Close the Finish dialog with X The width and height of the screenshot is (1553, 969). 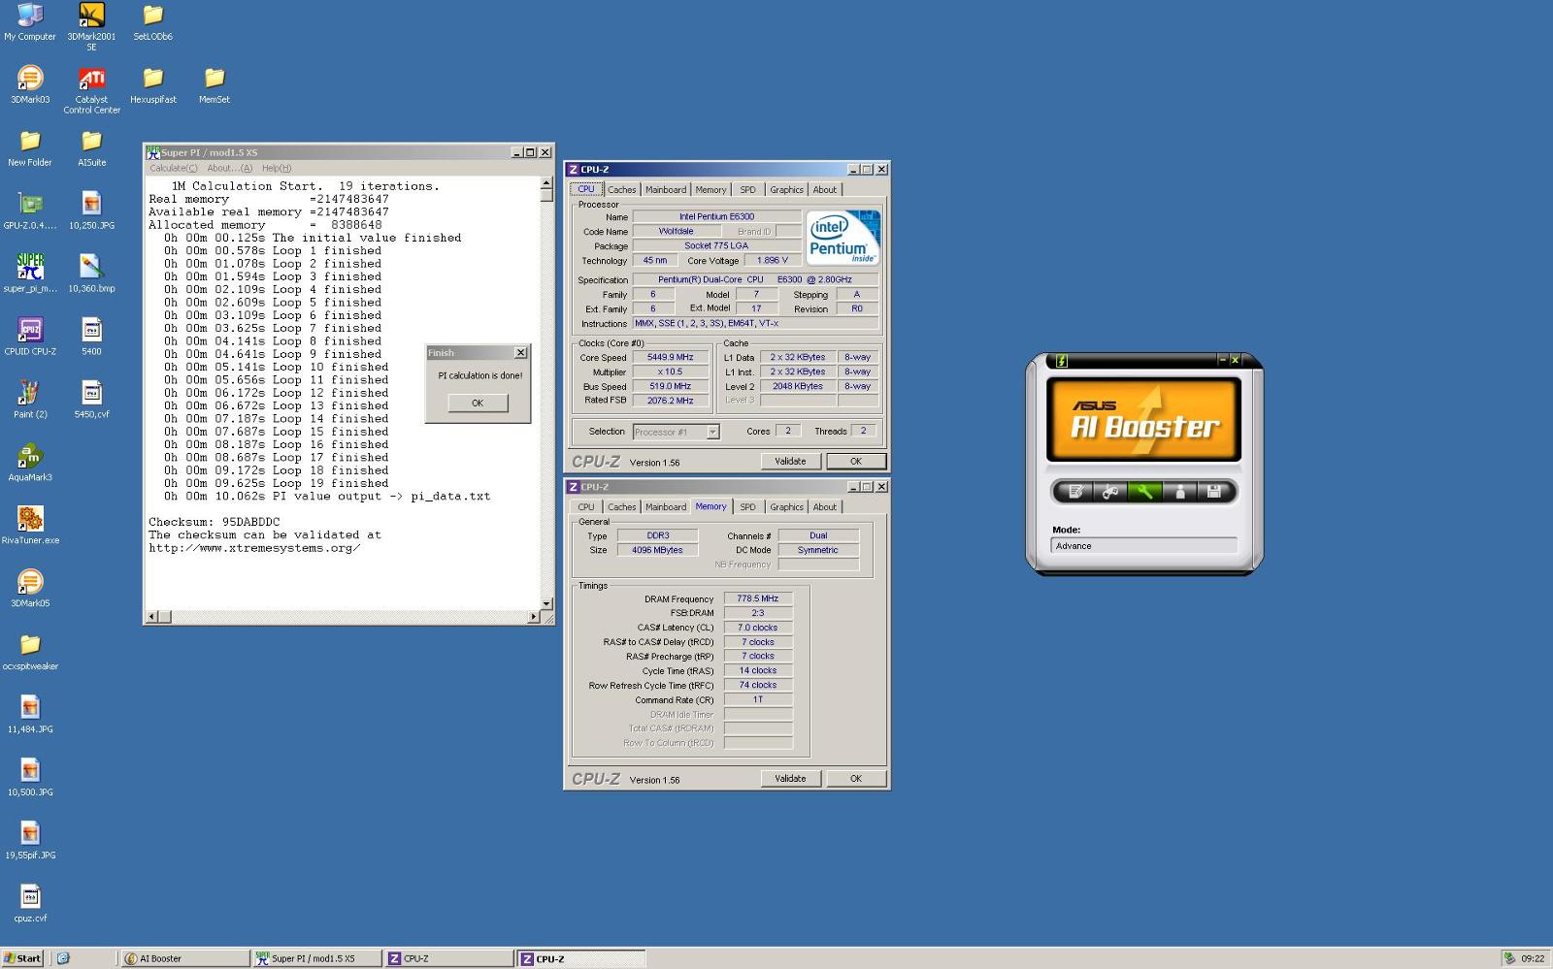[x=520, y=353]
